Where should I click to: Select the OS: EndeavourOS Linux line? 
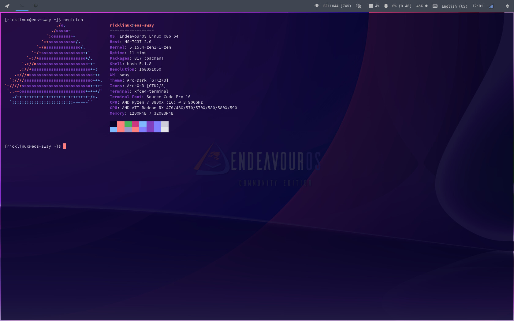144,36
